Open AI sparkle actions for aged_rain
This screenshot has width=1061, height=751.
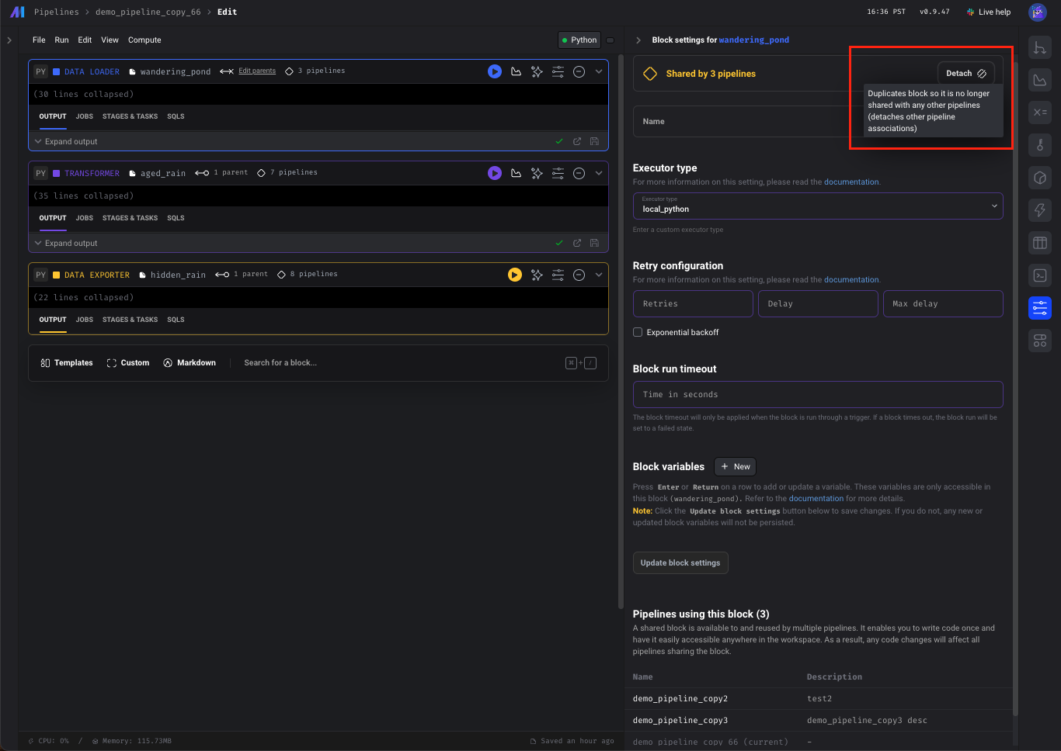[x=537, y=173]
